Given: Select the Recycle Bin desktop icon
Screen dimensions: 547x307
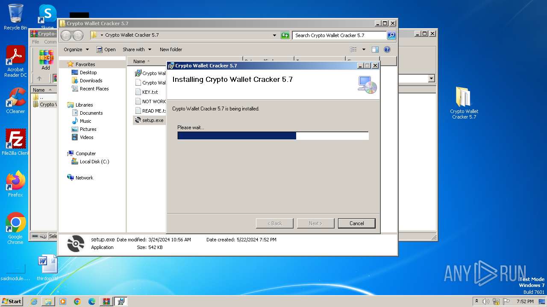Looking at the screenshot, I should click(x=15, y=17).
